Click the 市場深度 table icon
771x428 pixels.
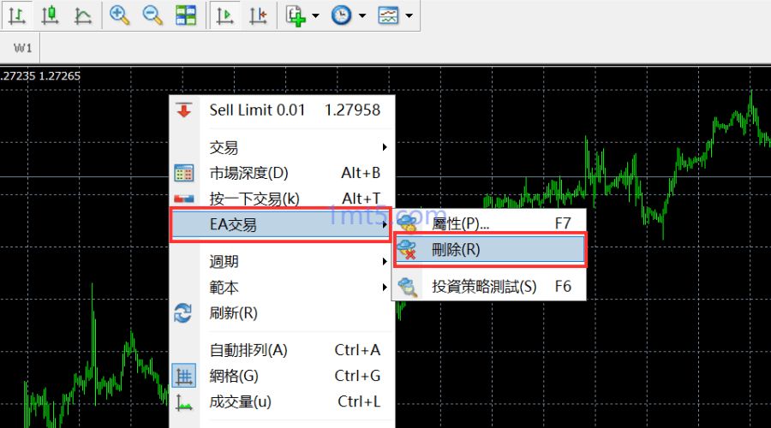point(184,173)
